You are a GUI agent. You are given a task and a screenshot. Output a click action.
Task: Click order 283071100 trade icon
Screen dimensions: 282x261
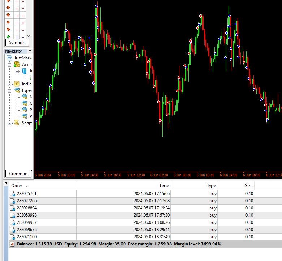point(13,237)
